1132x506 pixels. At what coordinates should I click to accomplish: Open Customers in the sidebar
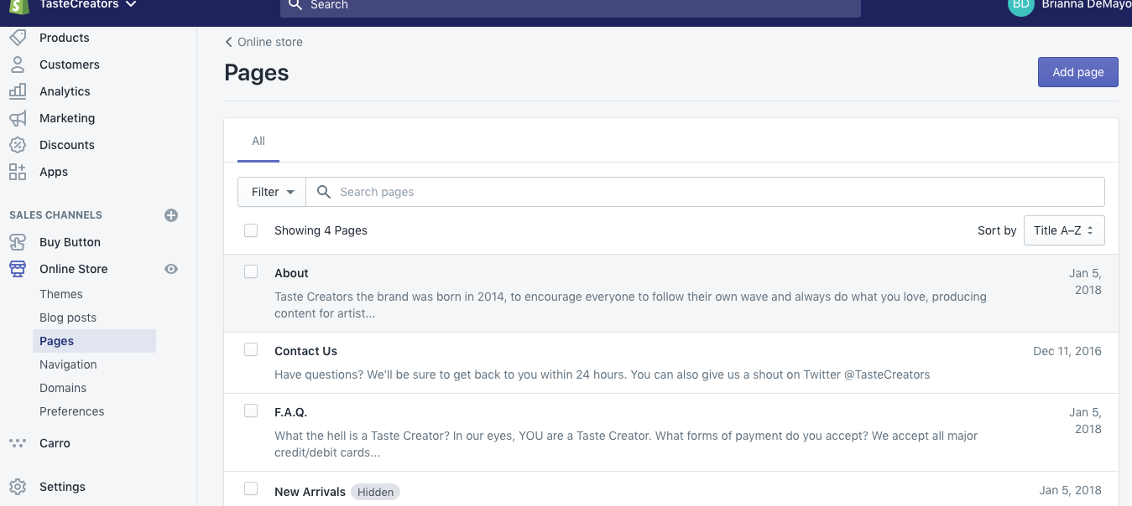click(x=70, y=65)
